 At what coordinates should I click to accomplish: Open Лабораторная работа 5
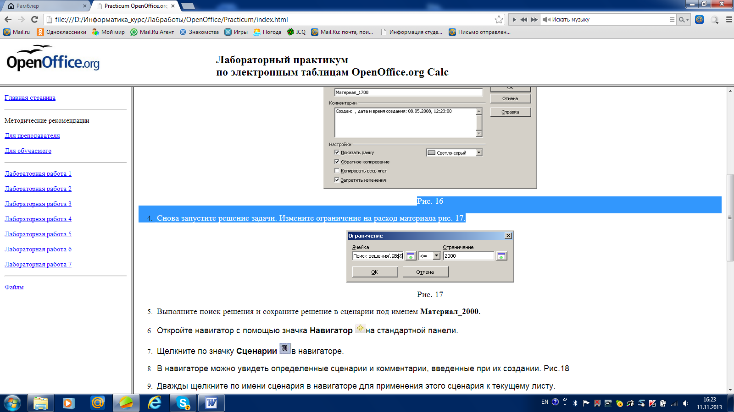(x=38, y=234)
